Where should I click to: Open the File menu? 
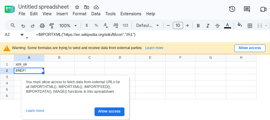click(x=22, y=14)
